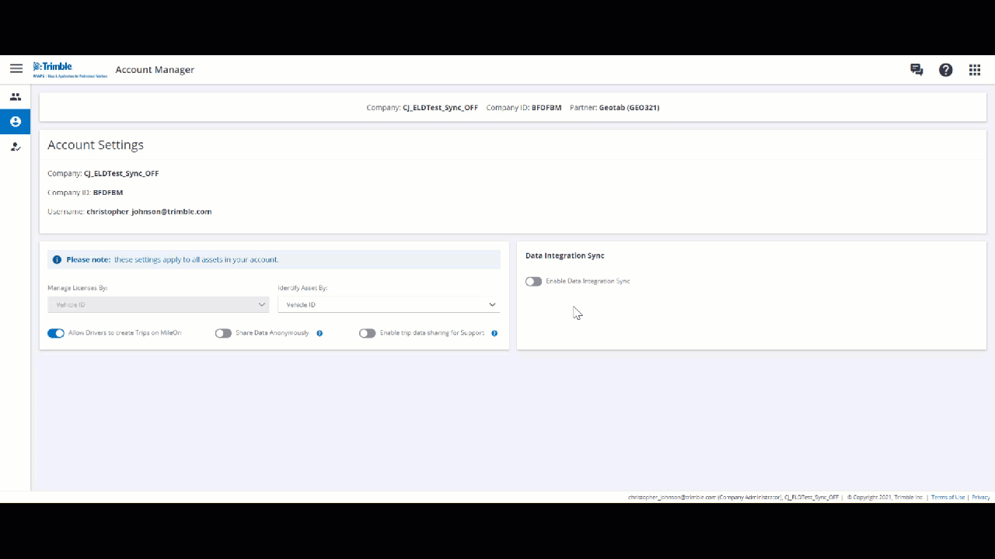Viewport: 995px width, 559px height.
Task: Click the Partner: Geotab (GEO321) text
Action: pyautogui.click(x=614, y=108)
